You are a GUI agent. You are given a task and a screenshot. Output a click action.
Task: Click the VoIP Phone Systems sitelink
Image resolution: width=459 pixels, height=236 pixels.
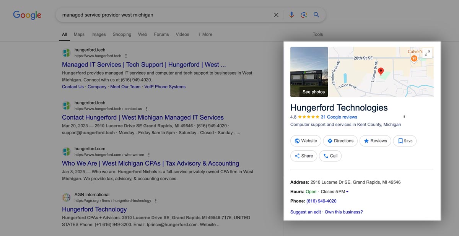165,87
